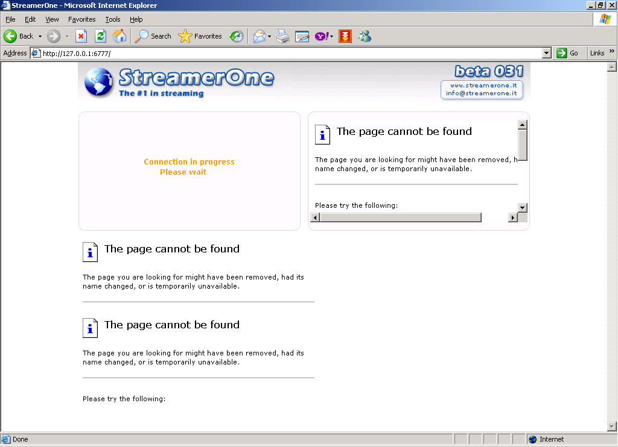The height and width of the screenshot is (447, 618).
Task: Open the Help menu
Action: [136, 19]
